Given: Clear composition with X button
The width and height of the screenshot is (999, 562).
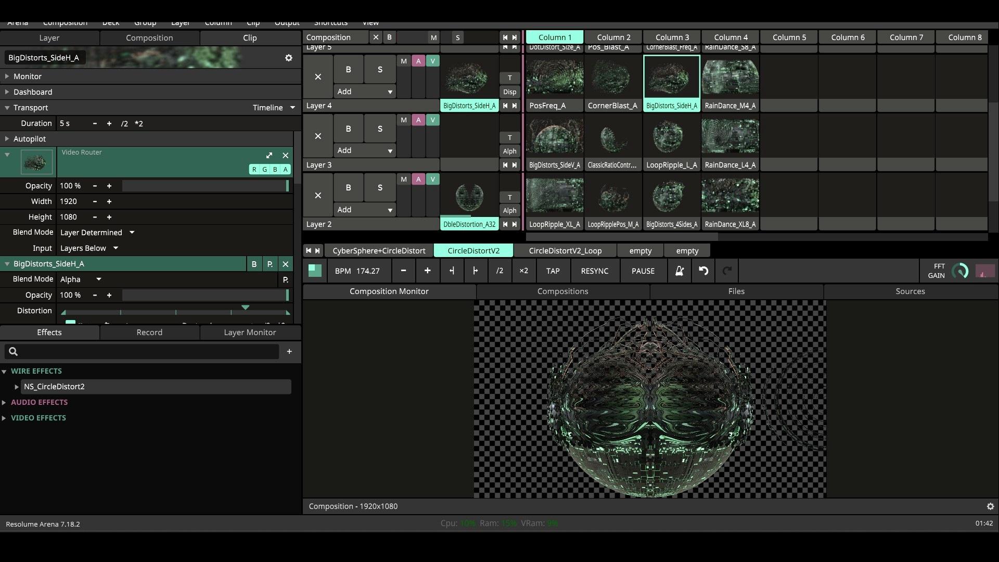Looking at the screenshot, I should tap(376, 37).
